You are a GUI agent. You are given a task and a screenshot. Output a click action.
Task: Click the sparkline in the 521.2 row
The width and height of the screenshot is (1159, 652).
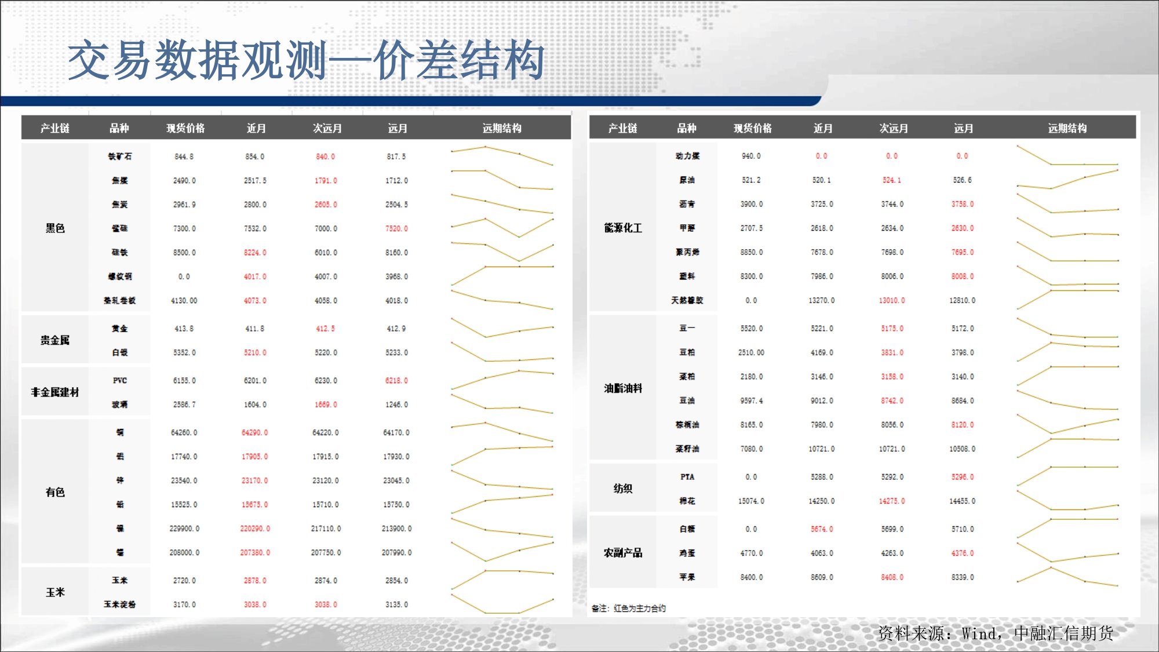pyautogui.click(x=1067, y=179)
